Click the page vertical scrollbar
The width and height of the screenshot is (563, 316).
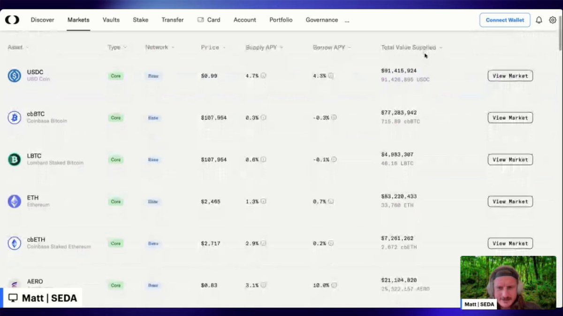tap(560, 33)
